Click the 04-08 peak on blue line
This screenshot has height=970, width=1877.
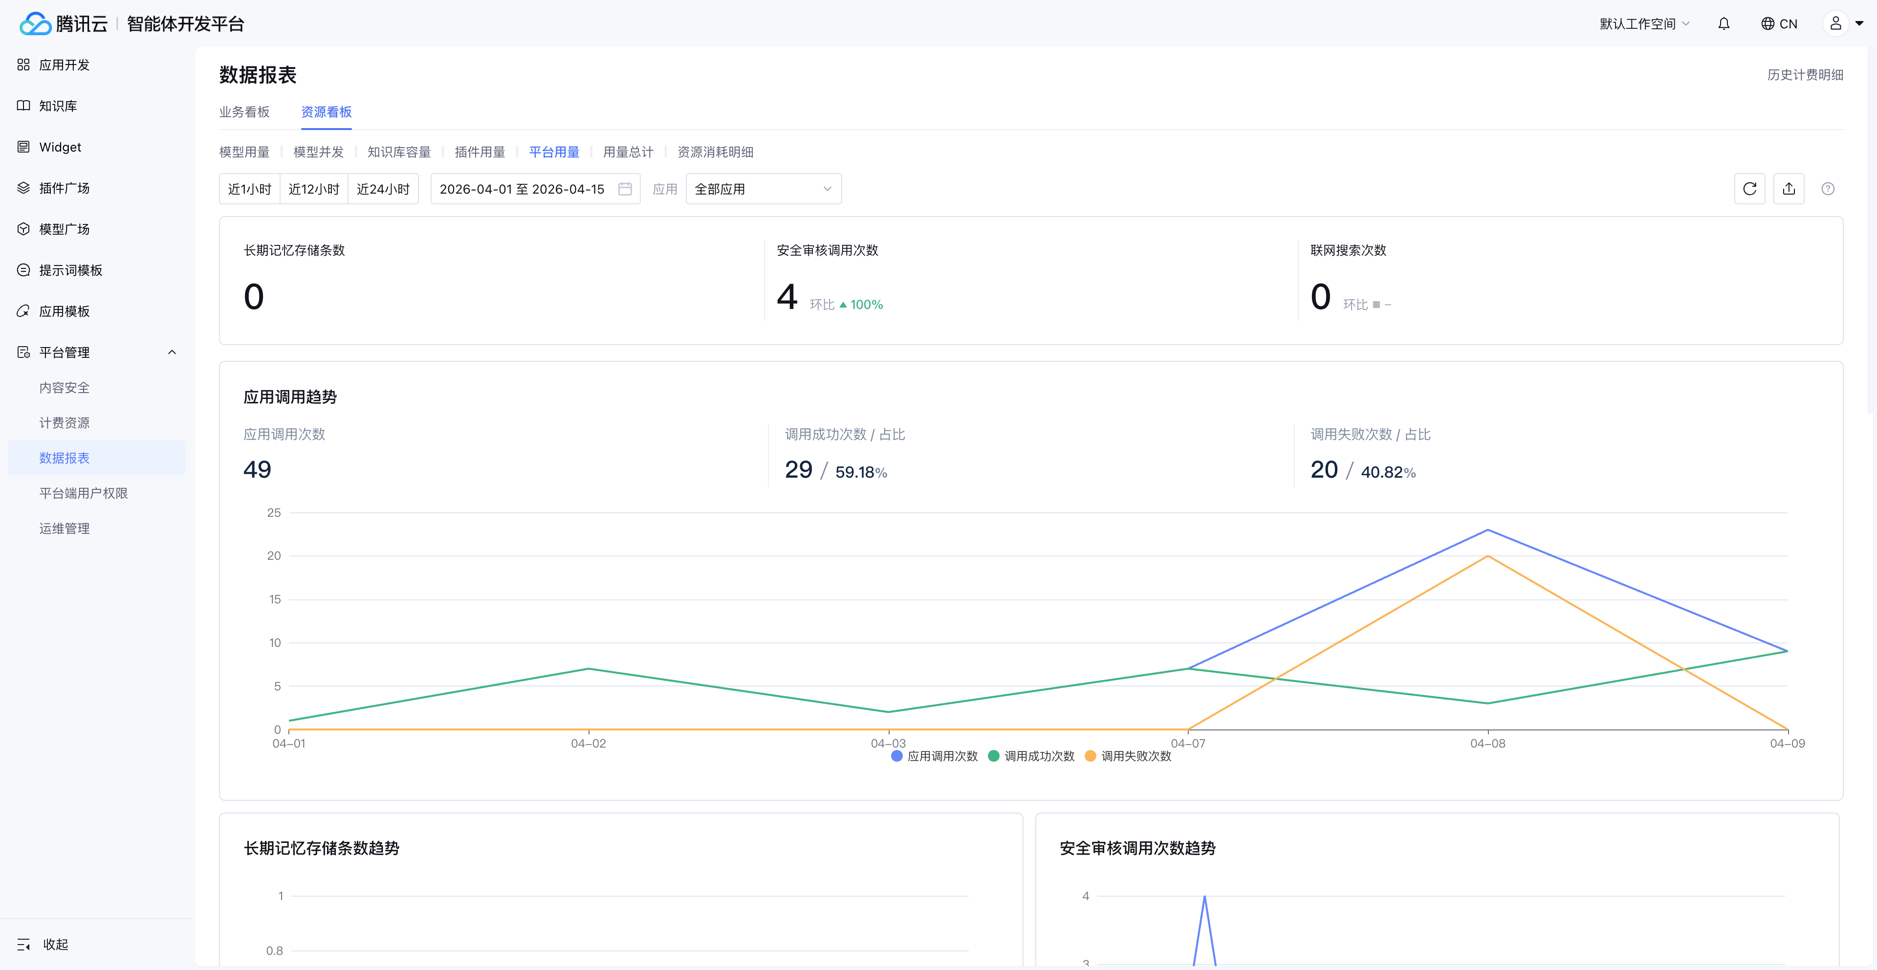click(x=1487, y=530)
